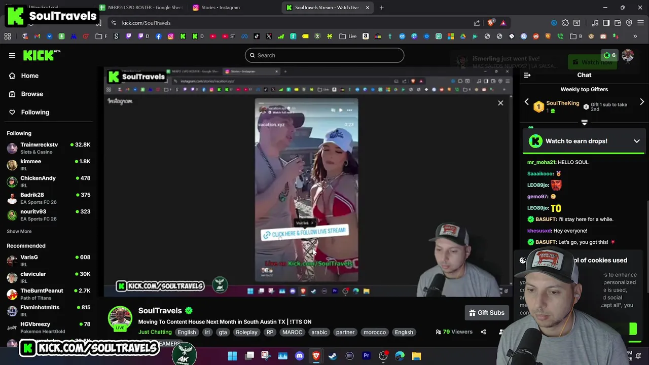This screenshot has height=365, width=649.
Task: Open the Amazon bookmark
Action: [366, 36]
